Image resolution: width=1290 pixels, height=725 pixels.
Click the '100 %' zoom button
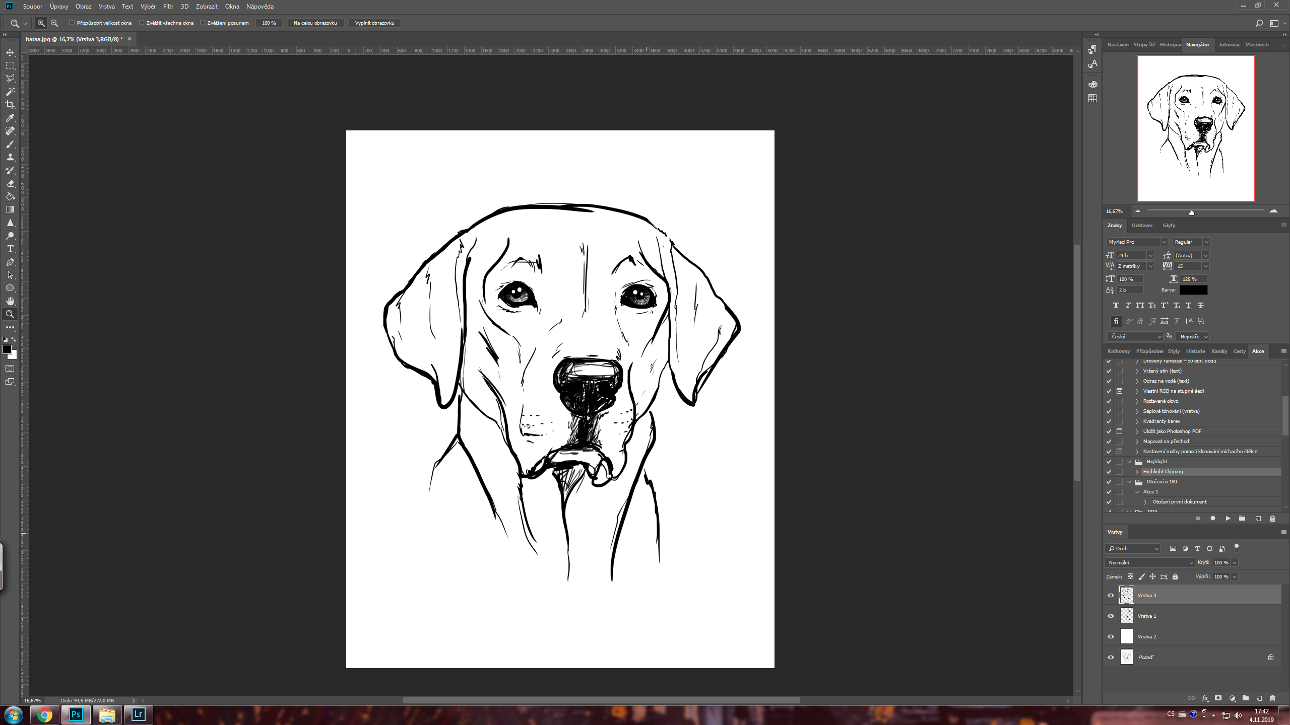pyautogui.click(x=269, y=23)
